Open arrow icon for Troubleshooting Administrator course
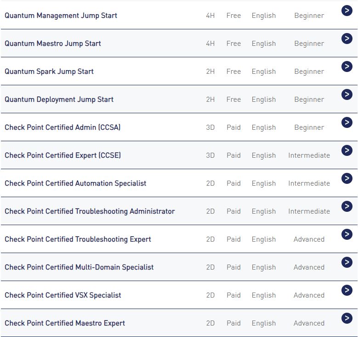 click(347, 206)
